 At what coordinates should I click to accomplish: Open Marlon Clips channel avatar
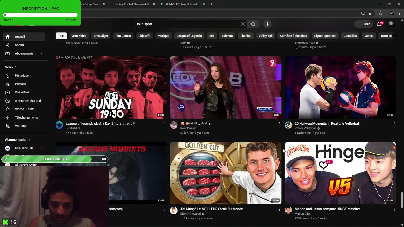point(288,211)
